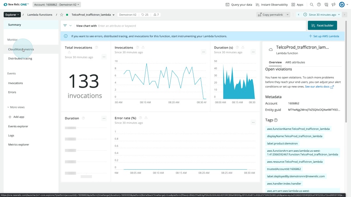Open See our alerts docs link
Viewport: 351px width, 197px height.
pyautogui.click(x=319, y=87)
